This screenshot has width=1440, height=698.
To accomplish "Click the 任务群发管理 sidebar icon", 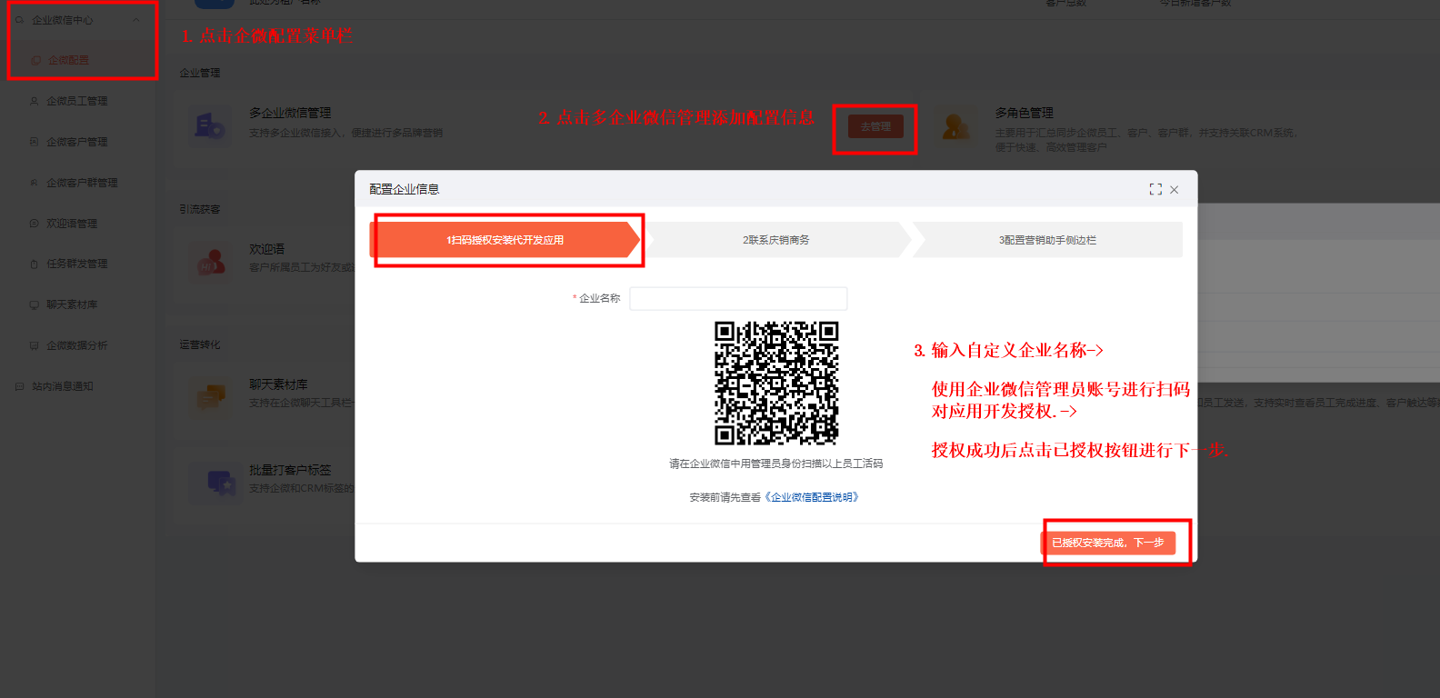I will click(35, 264).
